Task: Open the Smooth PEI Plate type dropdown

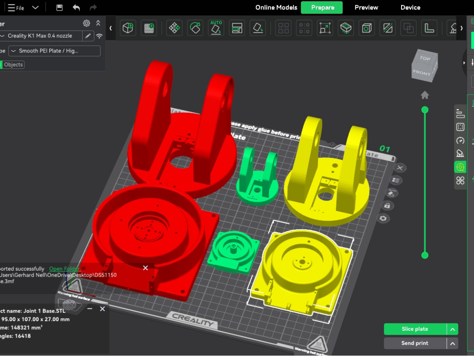Action: click(x=54, y=51)
